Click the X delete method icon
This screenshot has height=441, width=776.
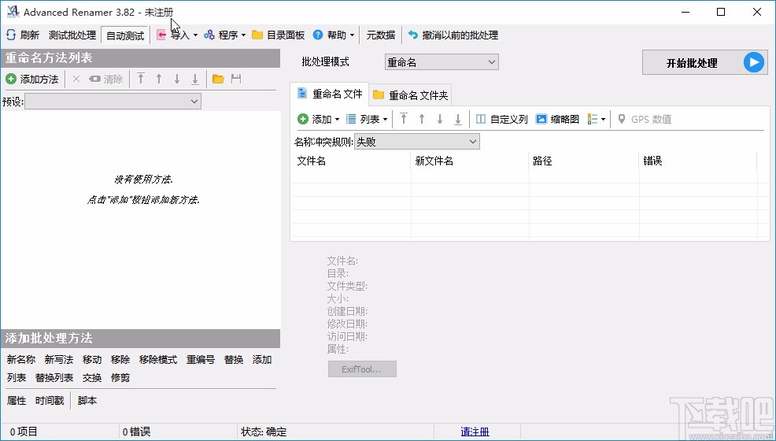(x=76, y=79)
